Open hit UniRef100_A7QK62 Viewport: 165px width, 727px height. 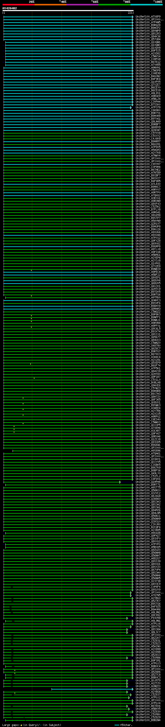pyautogui.click(x=148, y=195)
